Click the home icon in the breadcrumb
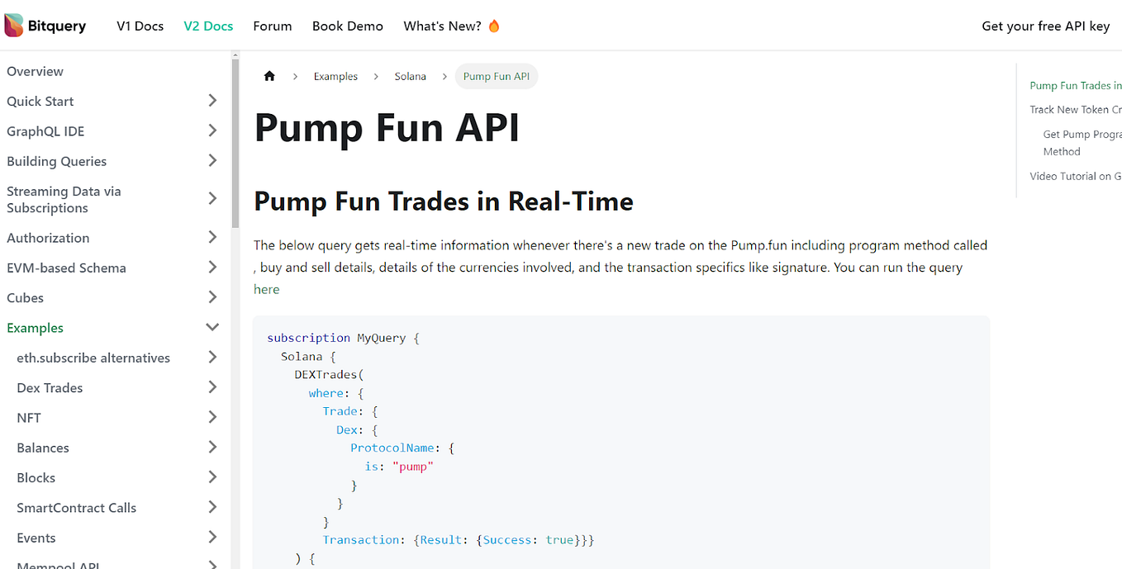1122x569 pixels. [269, 75]
